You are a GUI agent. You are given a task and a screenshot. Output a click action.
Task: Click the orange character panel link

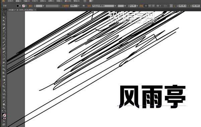(x=89, y=6)
